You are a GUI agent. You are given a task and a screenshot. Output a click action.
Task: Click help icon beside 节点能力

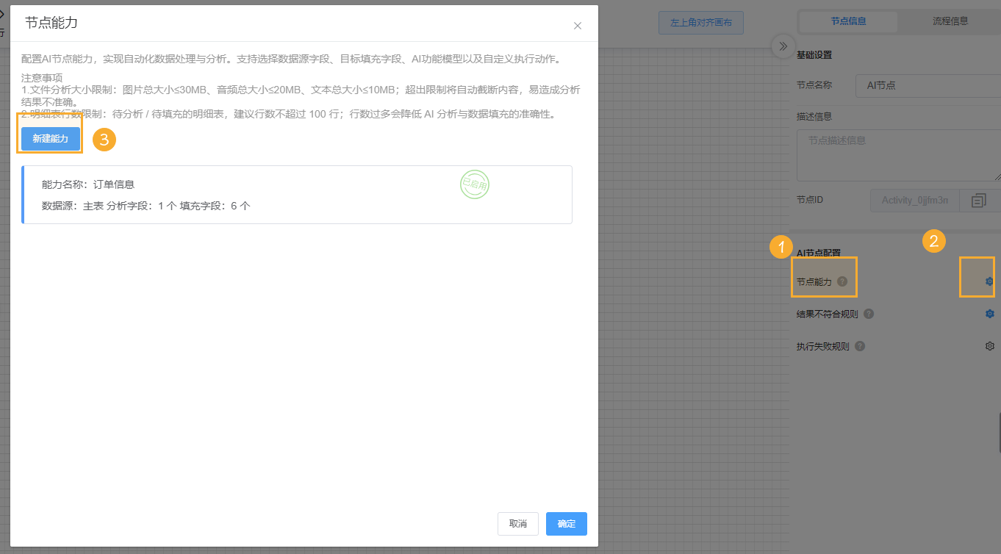coord(842,281)
